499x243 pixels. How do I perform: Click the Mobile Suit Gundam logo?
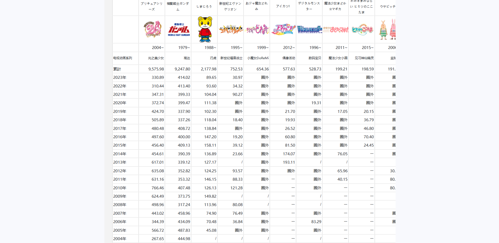click(179, 30)
